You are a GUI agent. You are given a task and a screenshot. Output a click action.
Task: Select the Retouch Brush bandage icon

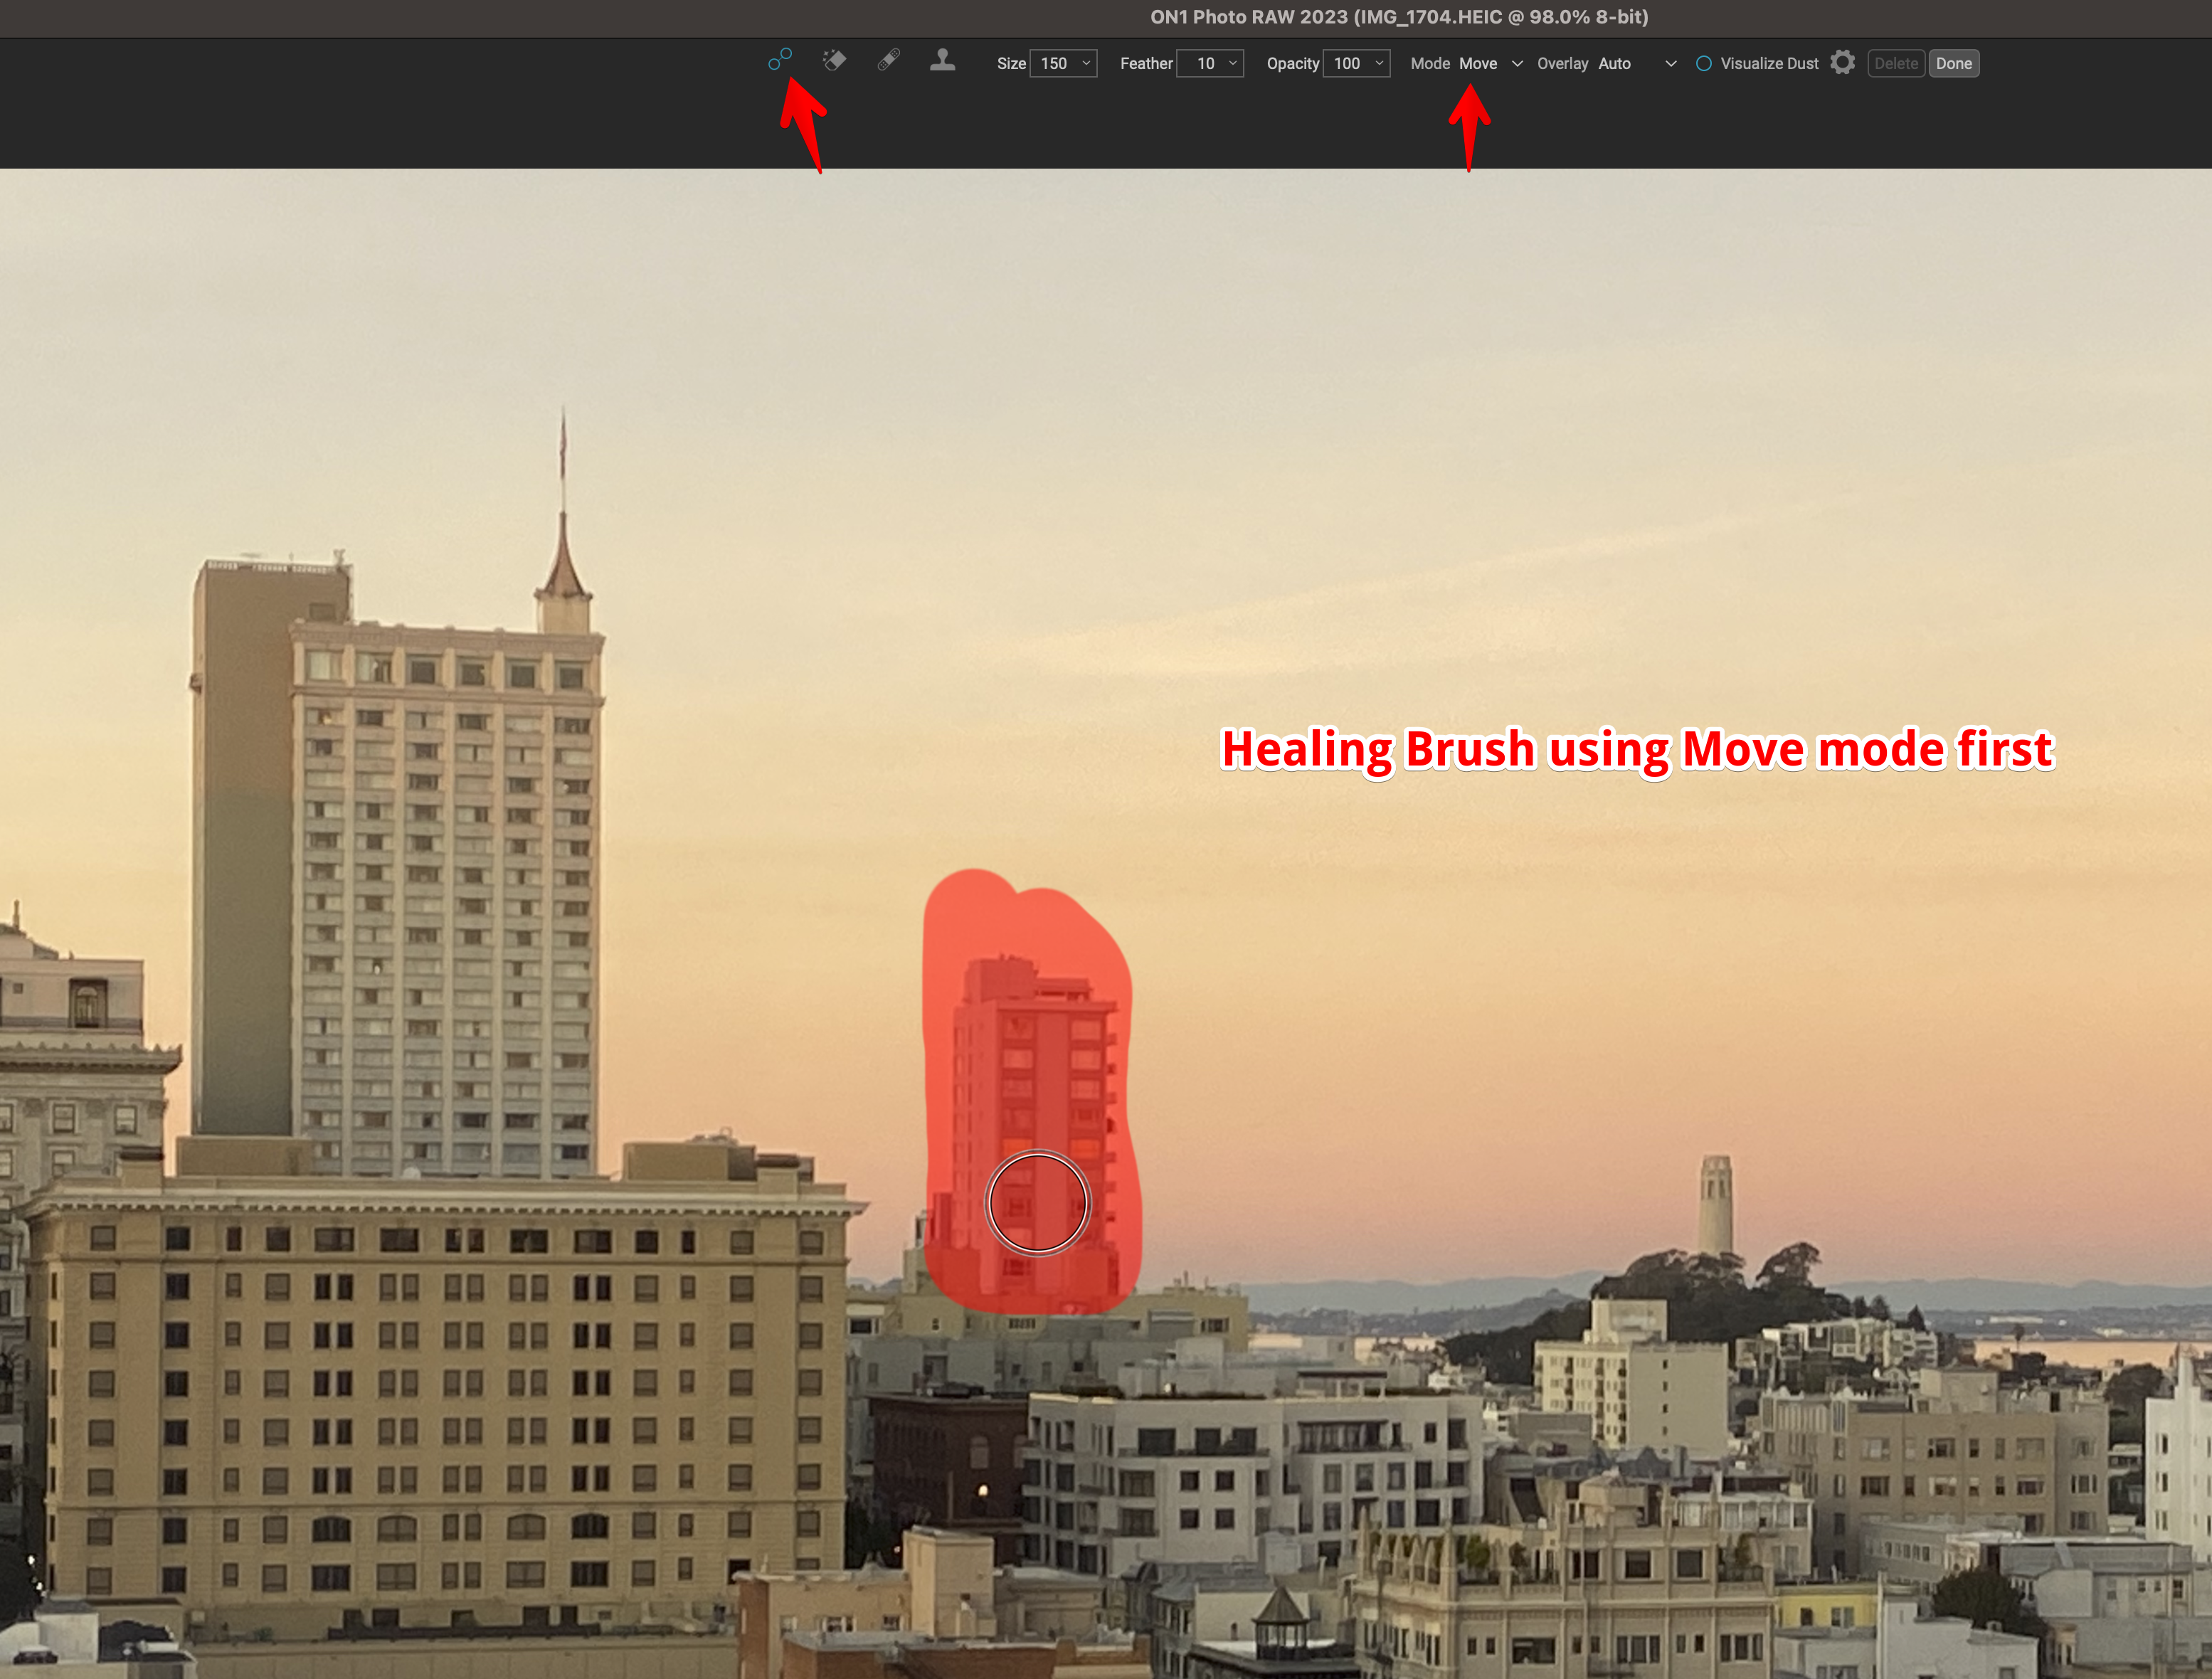coord(888,61)
